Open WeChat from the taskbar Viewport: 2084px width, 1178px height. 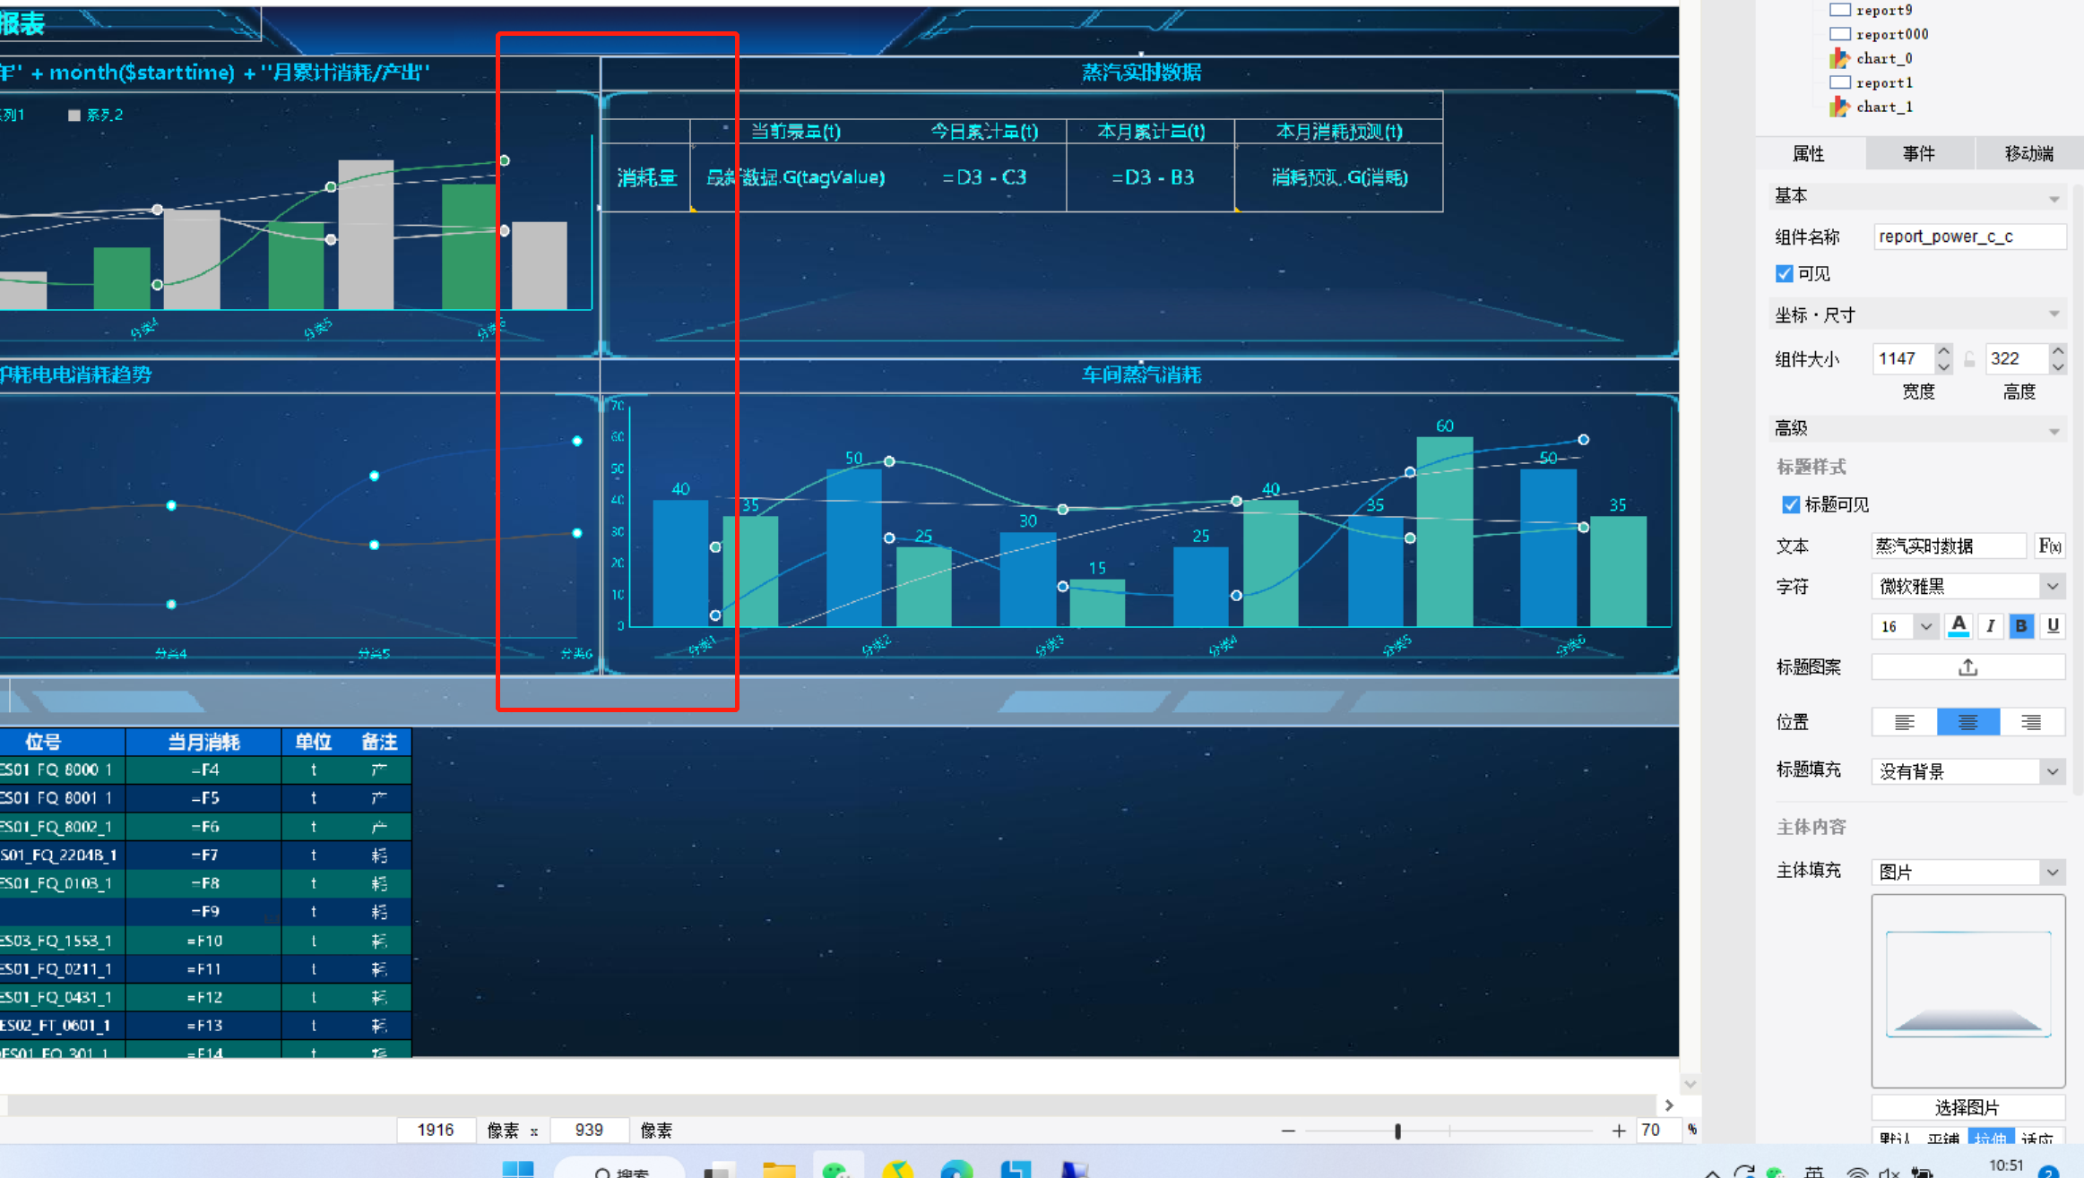click(x=837, y=1168)
